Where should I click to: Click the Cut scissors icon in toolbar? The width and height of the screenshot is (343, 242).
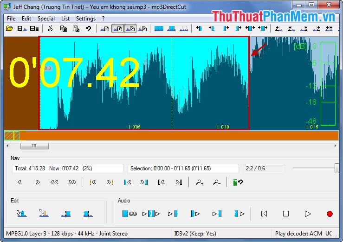(50, 28)
